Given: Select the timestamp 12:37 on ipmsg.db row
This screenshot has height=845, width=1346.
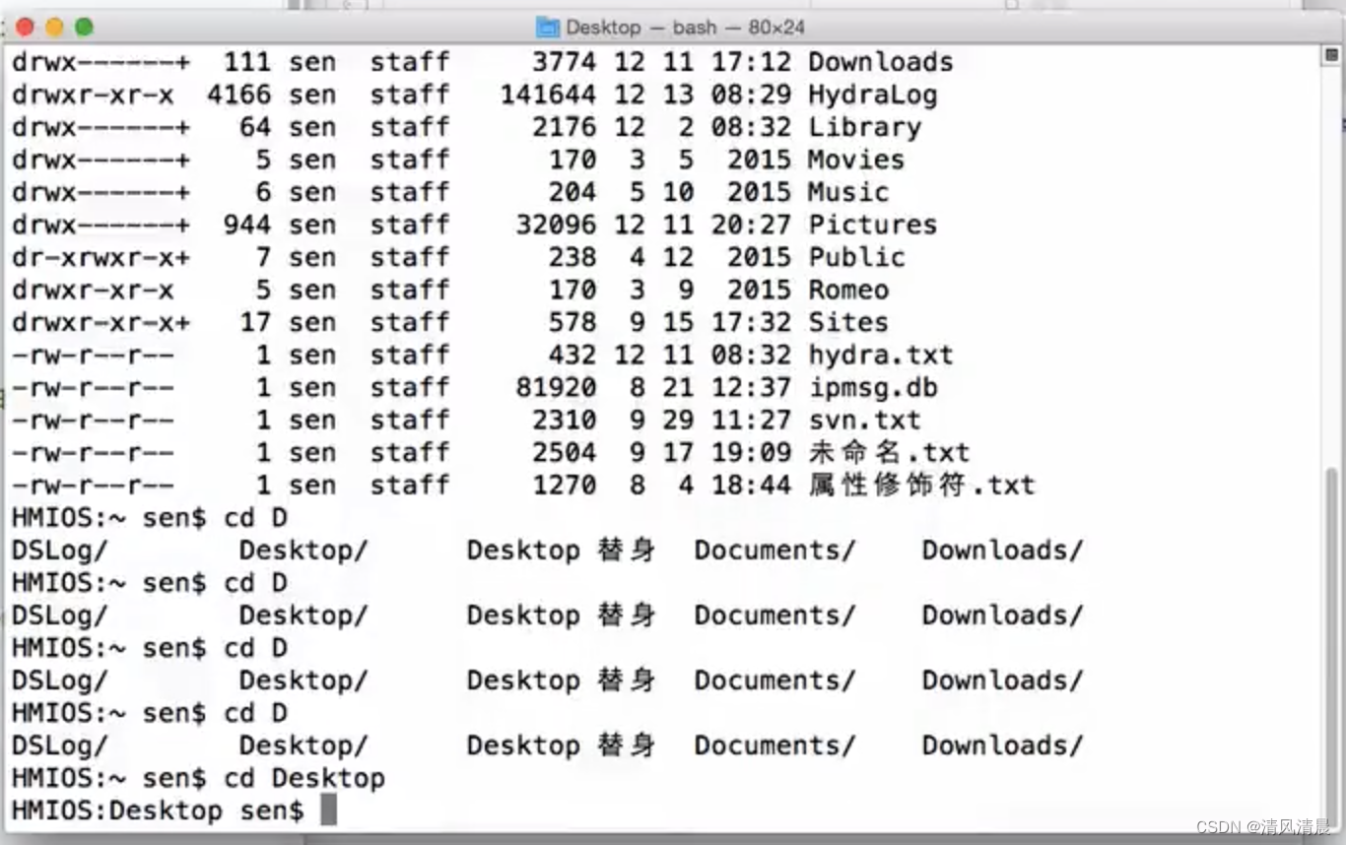Looking at the screenshot, I should tap(751, 387).
